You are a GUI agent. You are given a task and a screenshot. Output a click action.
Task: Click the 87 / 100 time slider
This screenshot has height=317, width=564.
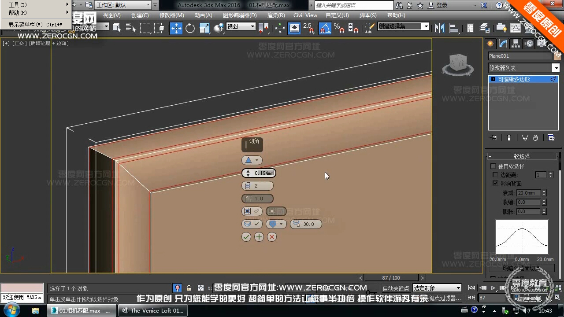point(391,278)
